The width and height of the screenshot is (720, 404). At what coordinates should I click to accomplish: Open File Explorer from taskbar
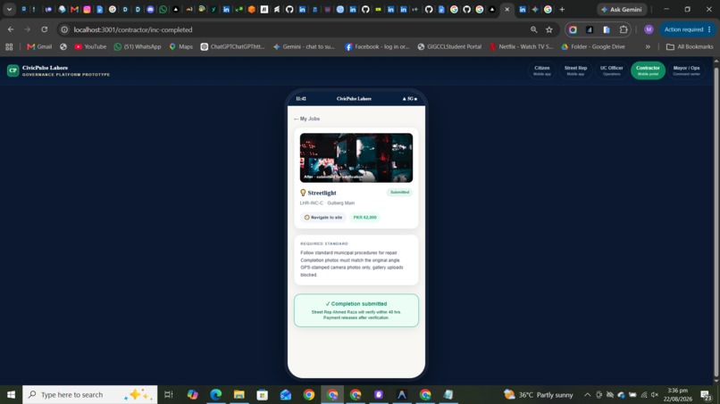(x=239, y=394)
